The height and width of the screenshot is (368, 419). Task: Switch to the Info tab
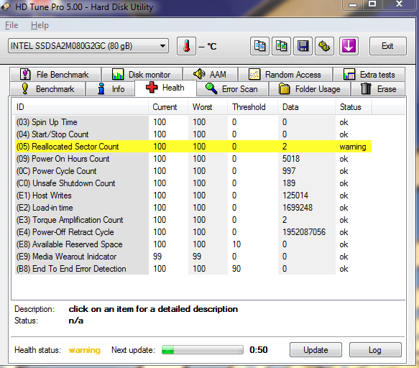[x=110, y=88]
